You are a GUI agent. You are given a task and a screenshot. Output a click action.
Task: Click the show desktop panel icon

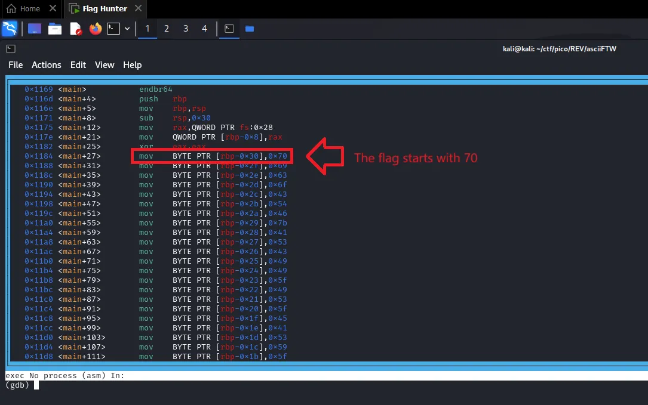35,29
